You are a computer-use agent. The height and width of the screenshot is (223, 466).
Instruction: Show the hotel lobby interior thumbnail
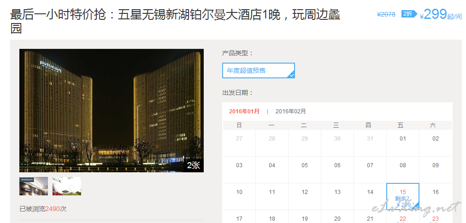pos(34,186)
